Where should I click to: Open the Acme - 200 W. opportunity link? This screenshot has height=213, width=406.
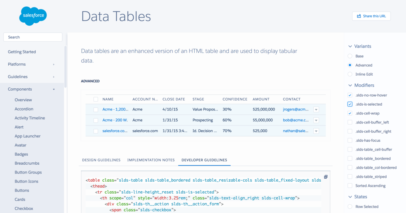point(115,120)
